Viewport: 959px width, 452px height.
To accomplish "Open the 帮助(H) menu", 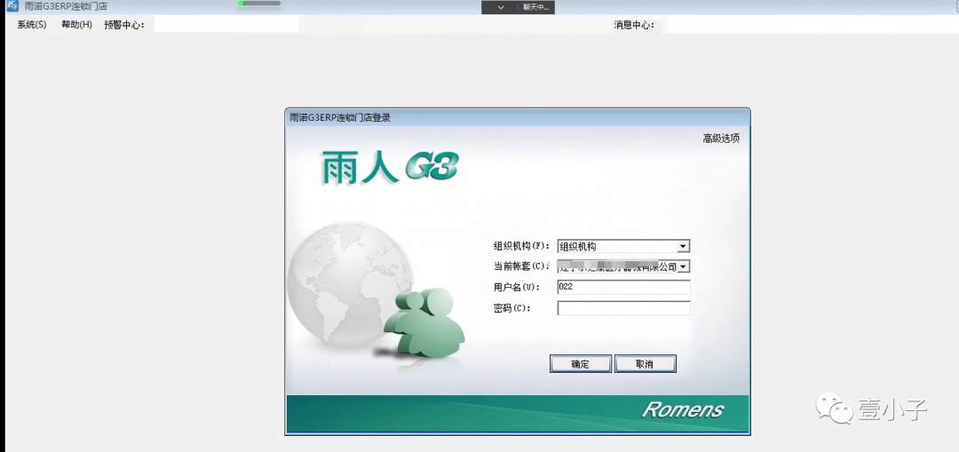I will pos(76,25).
